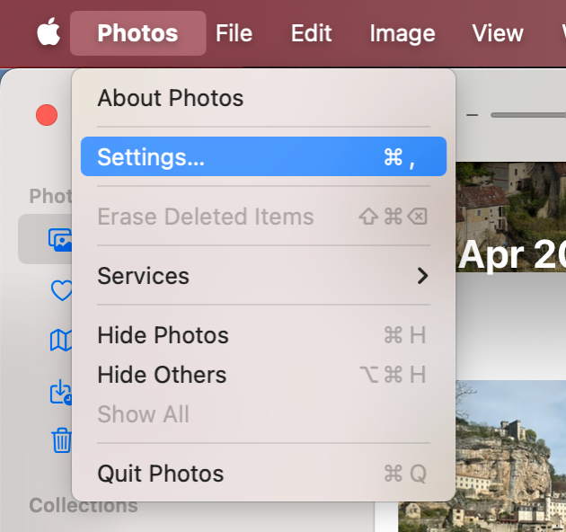The width and height of the screenshot is (566, 532).
Task: Choose Hide Photos
Action: tap(263, 335)
